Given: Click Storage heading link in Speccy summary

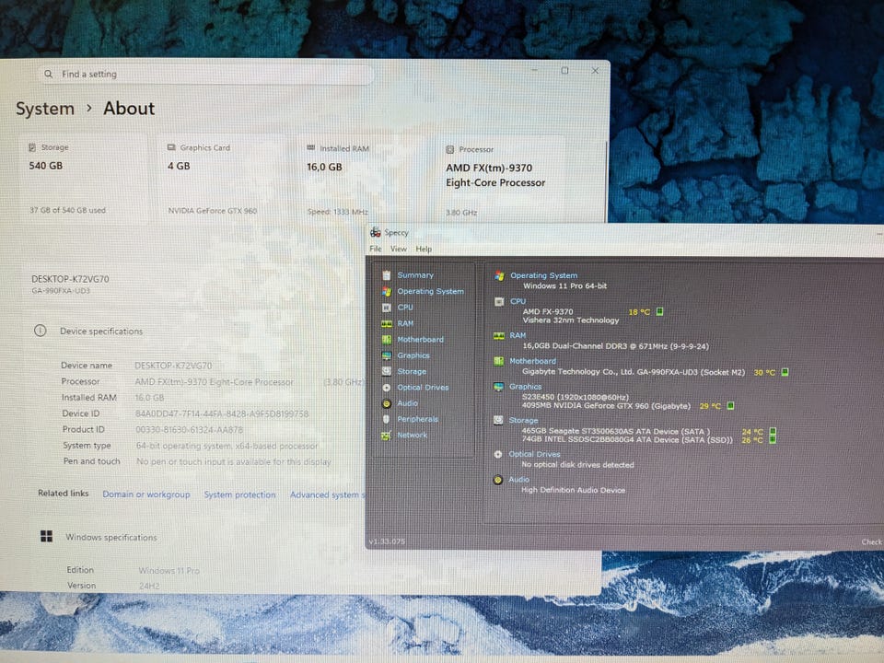Looking at the screenshot, I should 523,421.
